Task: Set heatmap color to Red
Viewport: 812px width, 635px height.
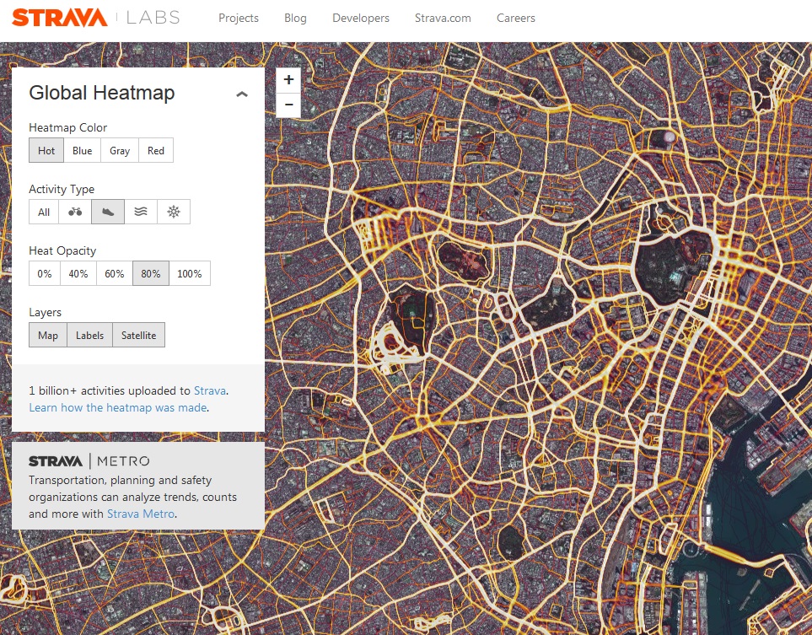Action: (156, 150)
